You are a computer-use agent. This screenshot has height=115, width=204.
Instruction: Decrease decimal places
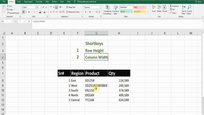[x=99, y=12]
